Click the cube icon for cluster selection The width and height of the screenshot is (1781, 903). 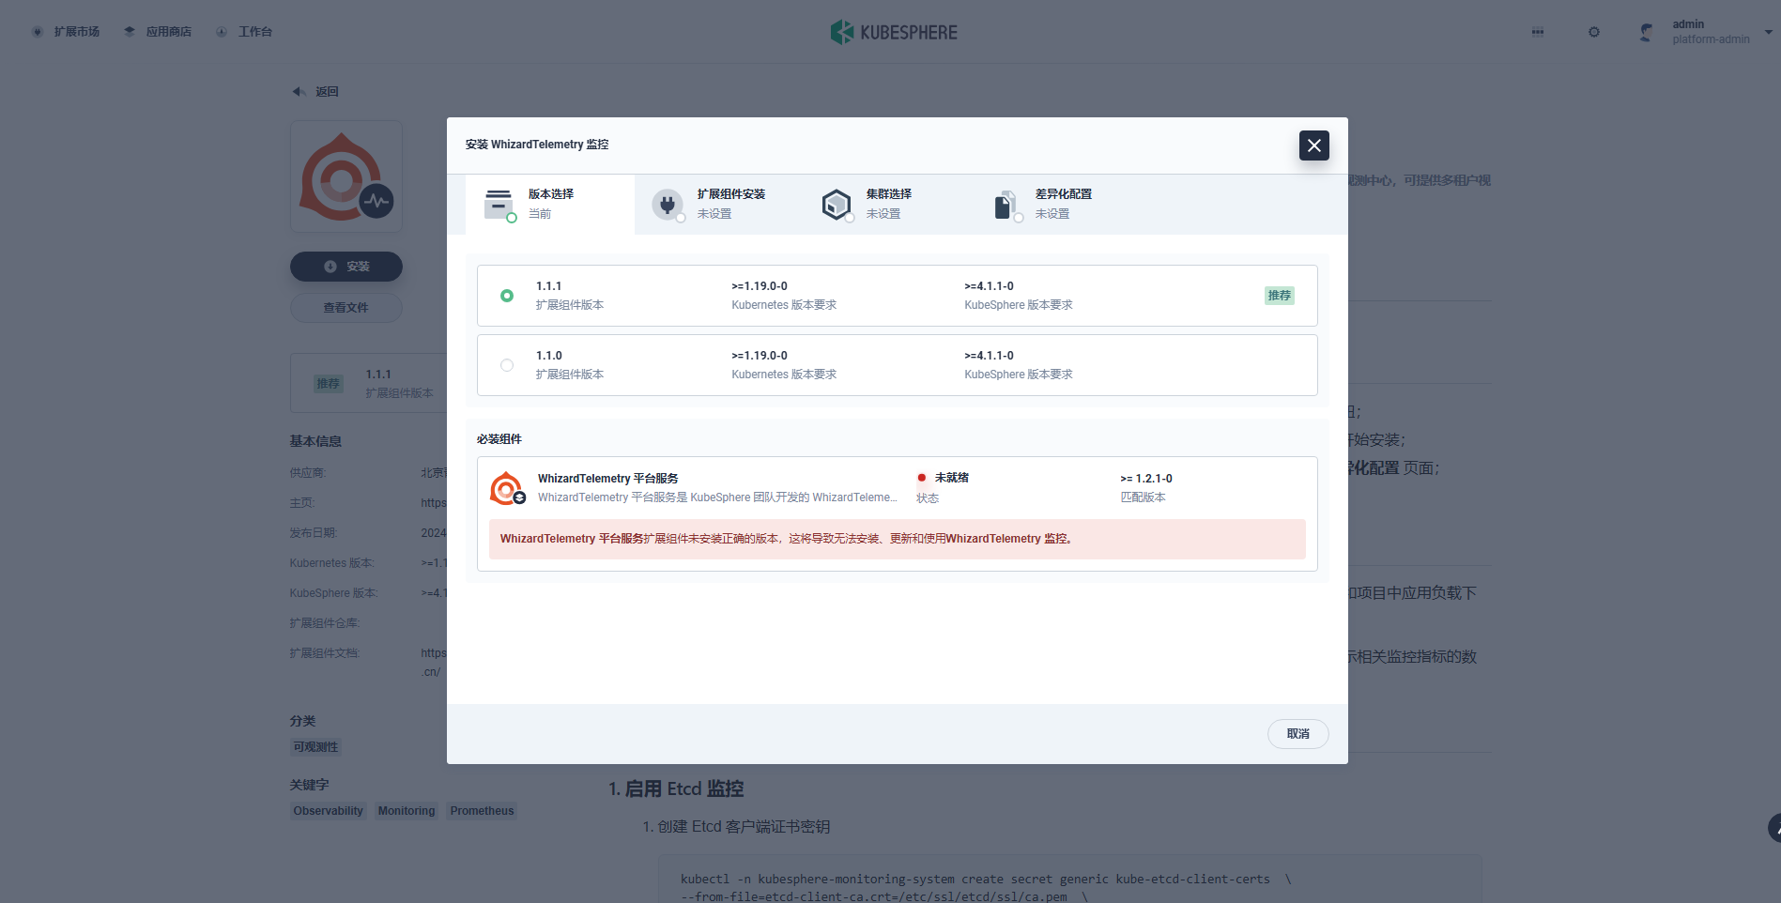[x=836, y=204]
